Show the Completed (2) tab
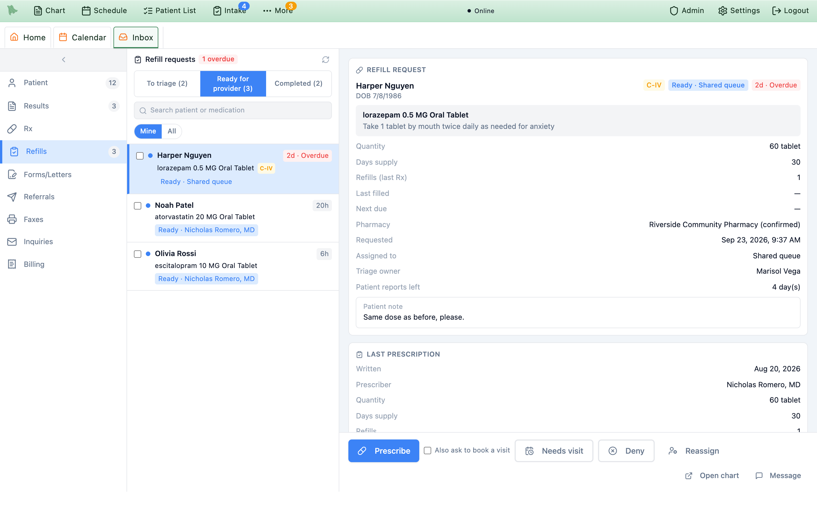 (298, 83)
